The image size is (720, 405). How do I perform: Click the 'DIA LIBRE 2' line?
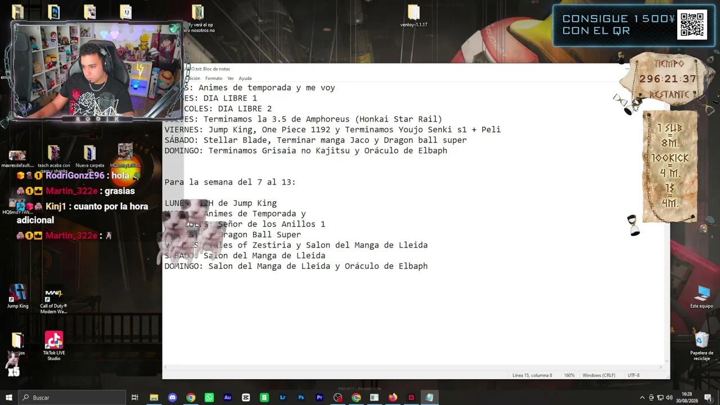pos(245,109)
